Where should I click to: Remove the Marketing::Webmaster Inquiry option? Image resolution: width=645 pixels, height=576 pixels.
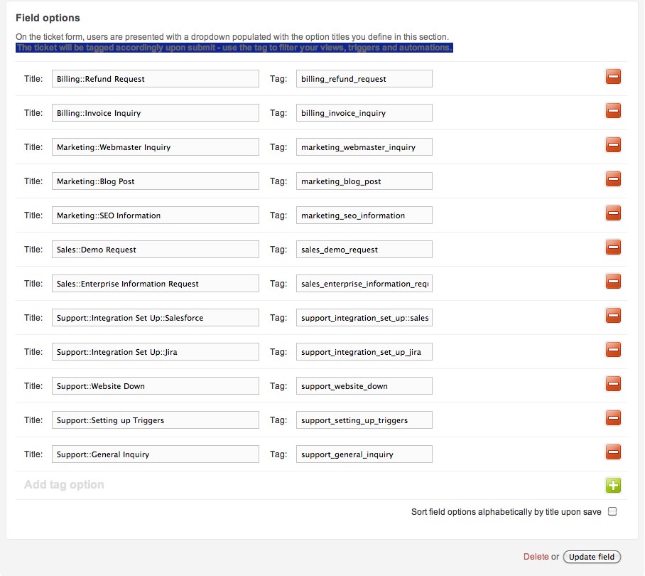[x=613, y=145]
